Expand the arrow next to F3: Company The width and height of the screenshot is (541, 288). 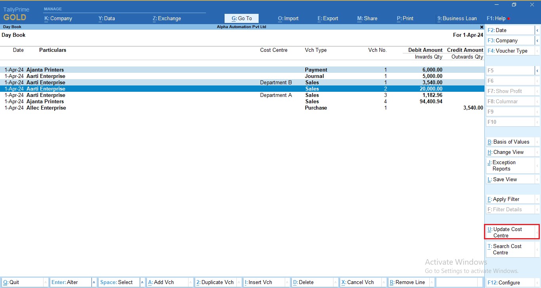click(537, 41)
